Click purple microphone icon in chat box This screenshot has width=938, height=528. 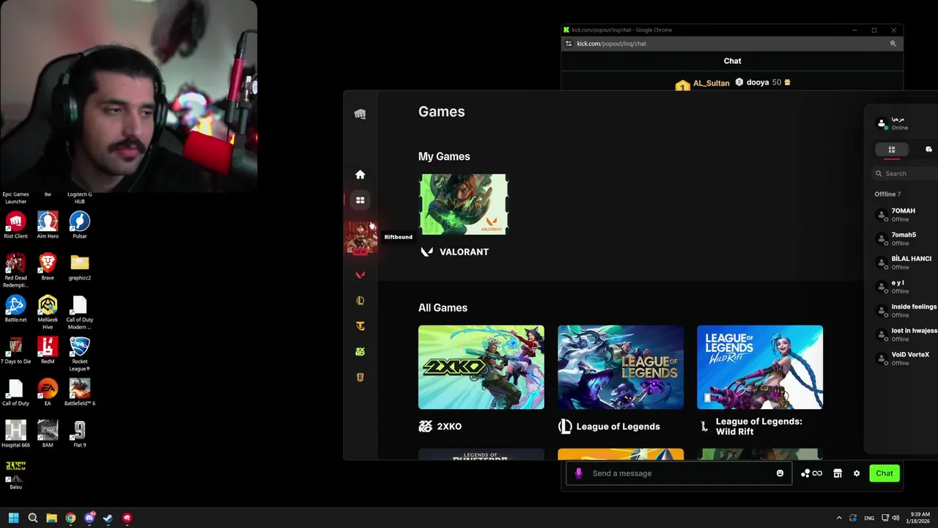pyautogui.click(x=579, y=473)
